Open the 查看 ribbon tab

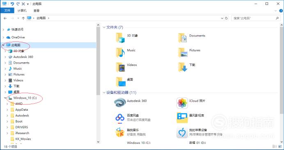(x=37, y=11)
